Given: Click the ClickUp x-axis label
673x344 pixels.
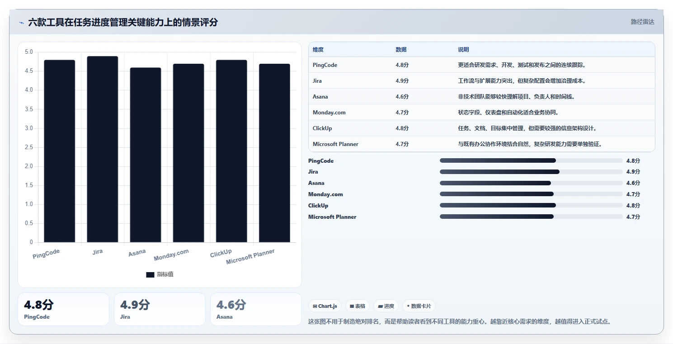Looking at the screenshot, I should [x=221, y=253].
